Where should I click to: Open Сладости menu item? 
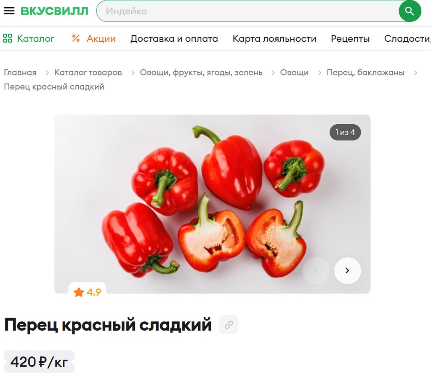pyautogui.click(x=407, y=38)
